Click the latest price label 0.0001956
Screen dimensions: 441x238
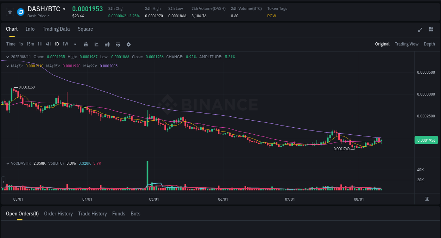click(x=426, y=140)
